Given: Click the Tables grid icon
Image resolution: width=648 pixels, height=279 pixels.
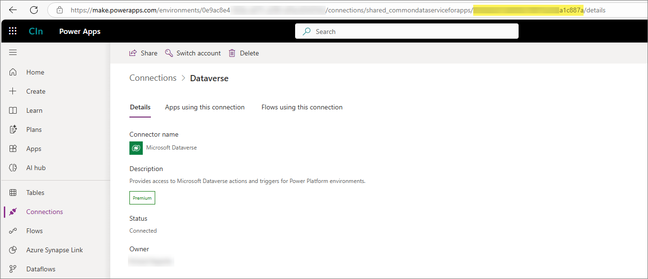Looking at the screenshot, I should click(13, 193).
